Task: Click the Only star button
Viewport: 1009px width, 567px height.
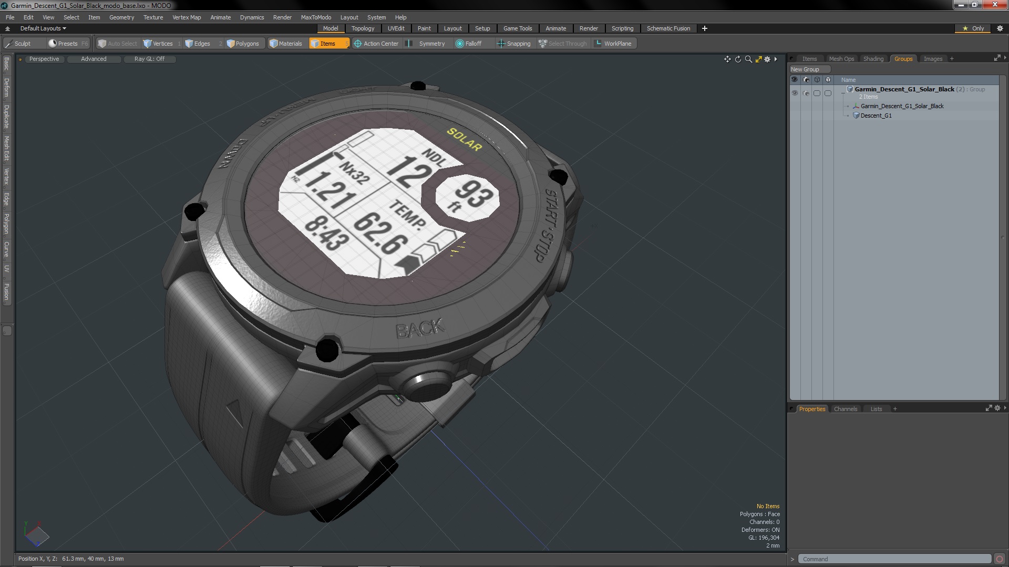Action: tap(973, 28)
